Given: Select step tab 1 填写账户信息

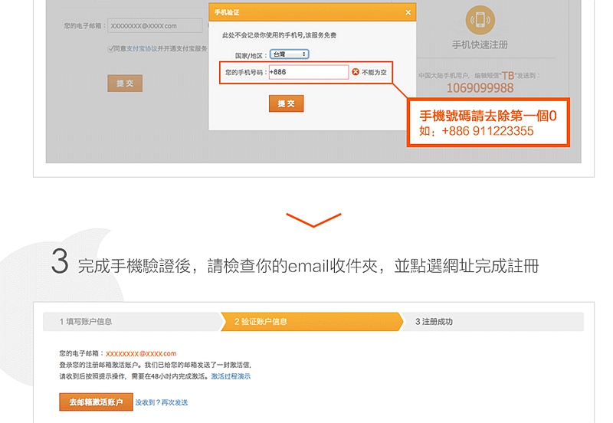Looking at the screenshot, I should click(132, 322).
